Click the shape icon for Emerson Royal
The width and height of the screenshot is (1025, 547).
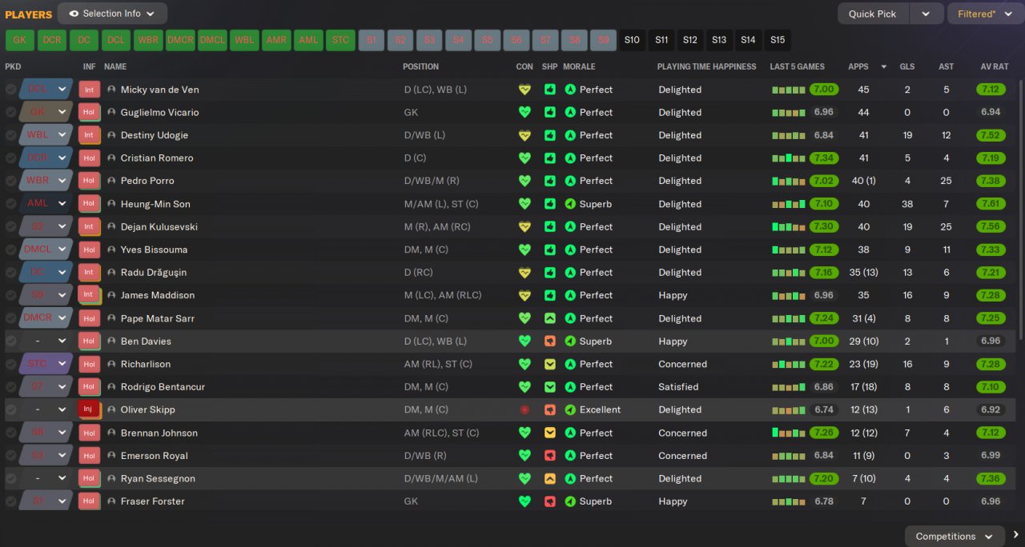[x=549, y=456]
